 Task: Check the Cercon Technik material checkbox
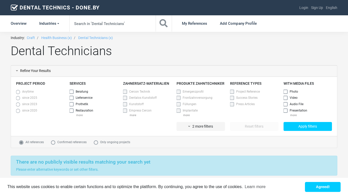click(x=125, y=92)
